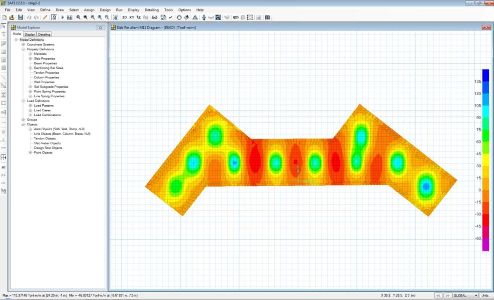Viewport: 494px width, 300px height.
Task: Switch to XY plan view icon
Action: [x=132, y=17]
